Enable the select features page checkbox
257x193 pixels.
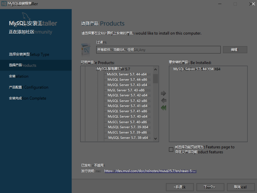click(x=171, y=149)
